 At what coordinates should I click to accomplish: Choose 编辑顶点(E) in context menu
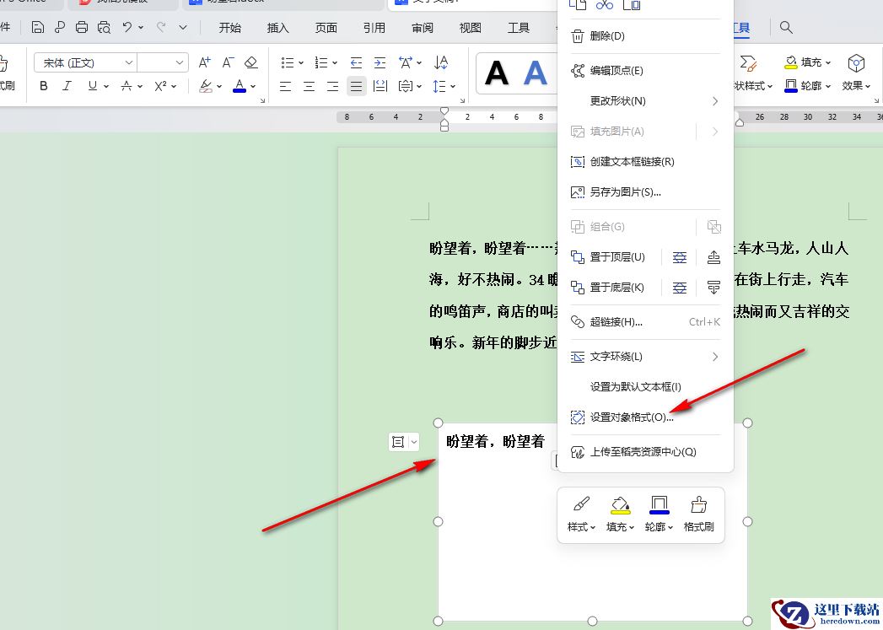(x=645, y=70)
